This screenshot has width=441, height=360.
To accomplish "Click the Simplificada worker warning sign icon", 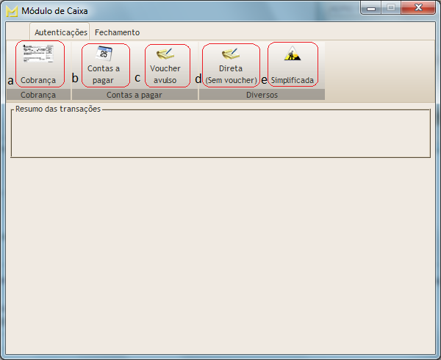I will coord(292,54).
